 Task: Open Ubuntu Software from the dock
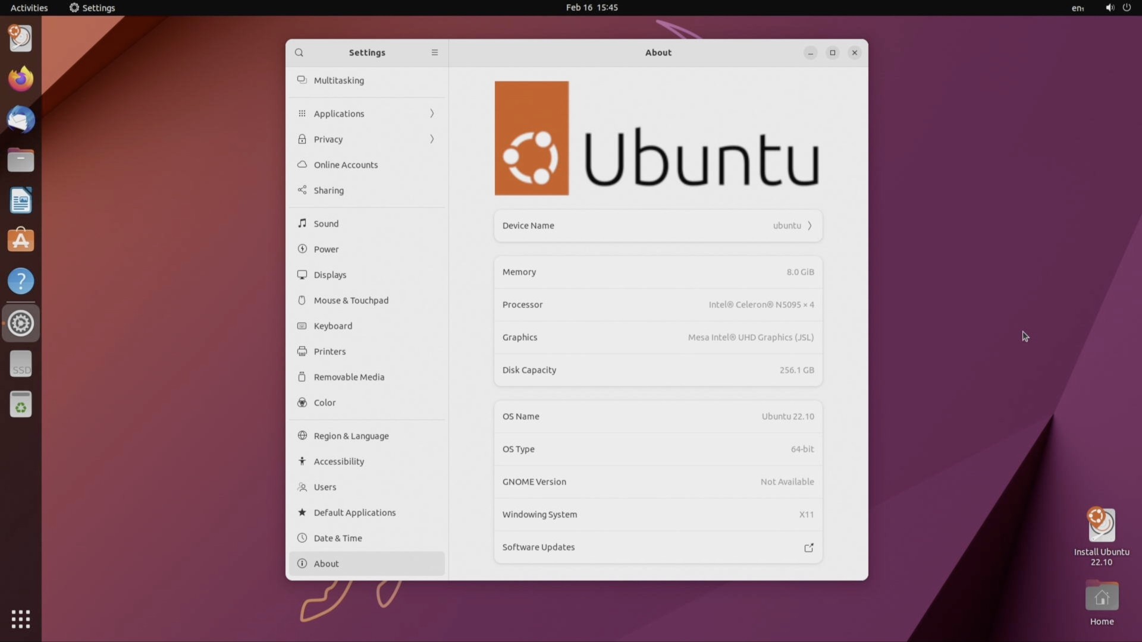click(x=21, y=241)
